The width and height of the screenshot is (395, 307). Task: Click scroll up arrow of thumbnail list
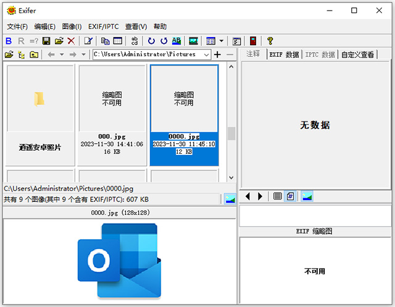pyautogui.click(x=231, y=67)
